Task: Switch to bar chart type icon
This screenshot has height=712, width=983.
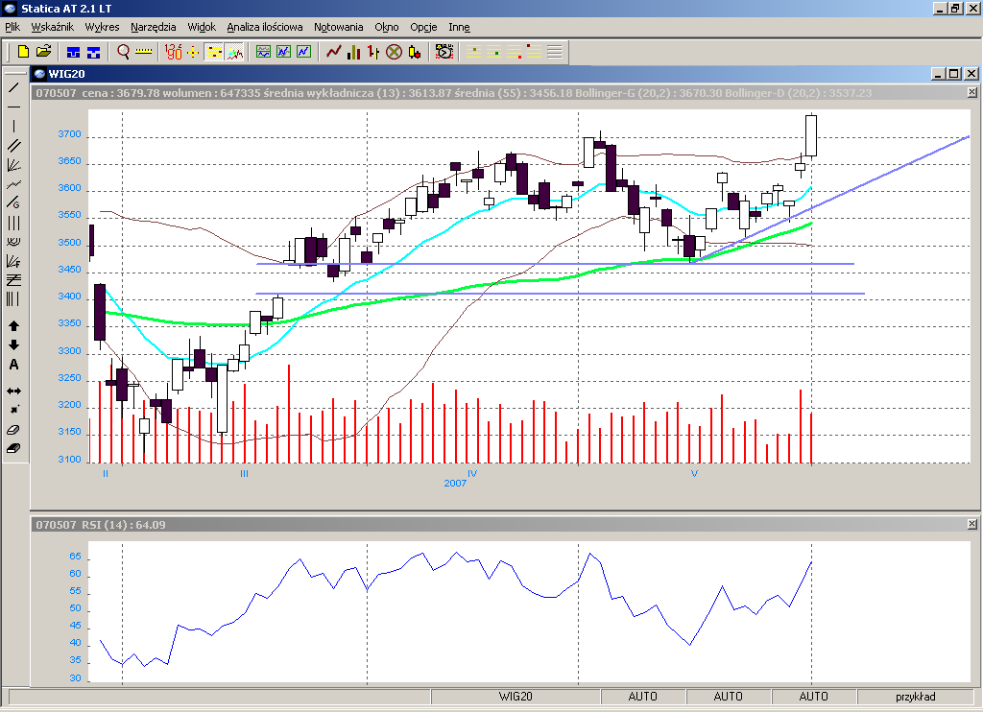Action: pos(354,52)
